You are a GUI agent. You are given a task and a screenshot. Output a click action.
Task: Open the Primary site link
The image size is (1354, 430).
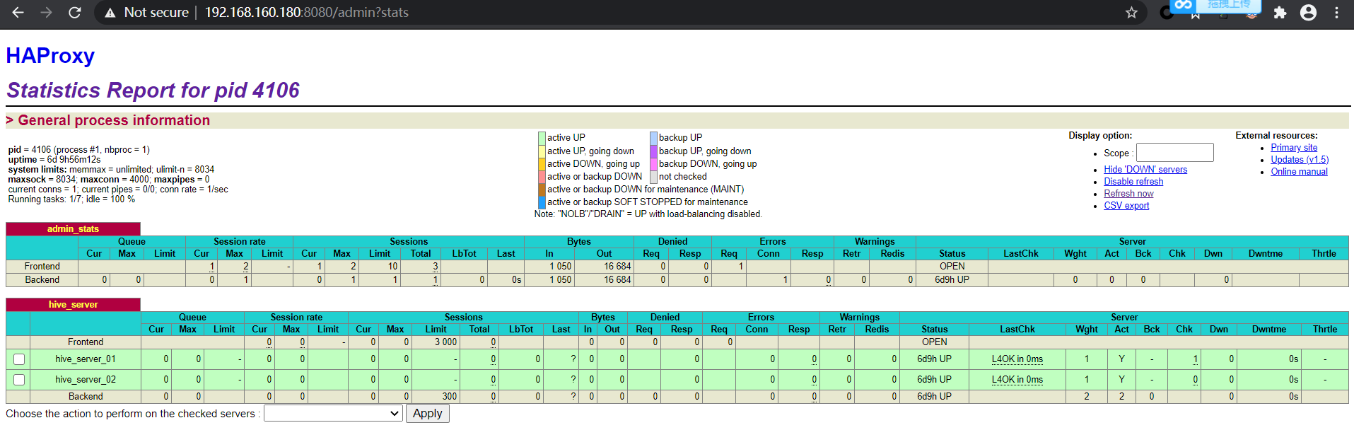[1294, 148]
